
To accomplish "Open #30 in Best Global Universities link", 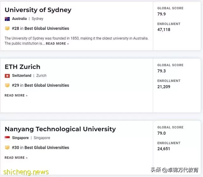I will 40,147.
